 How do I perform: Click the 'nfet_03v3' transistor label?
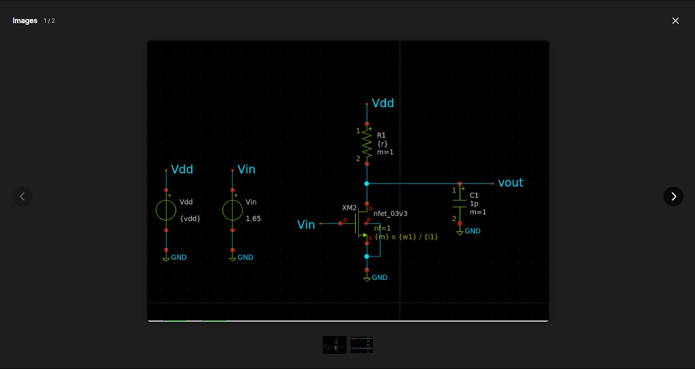391,213
